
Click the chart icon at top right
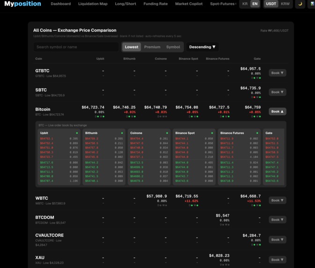tap(312, 4)
